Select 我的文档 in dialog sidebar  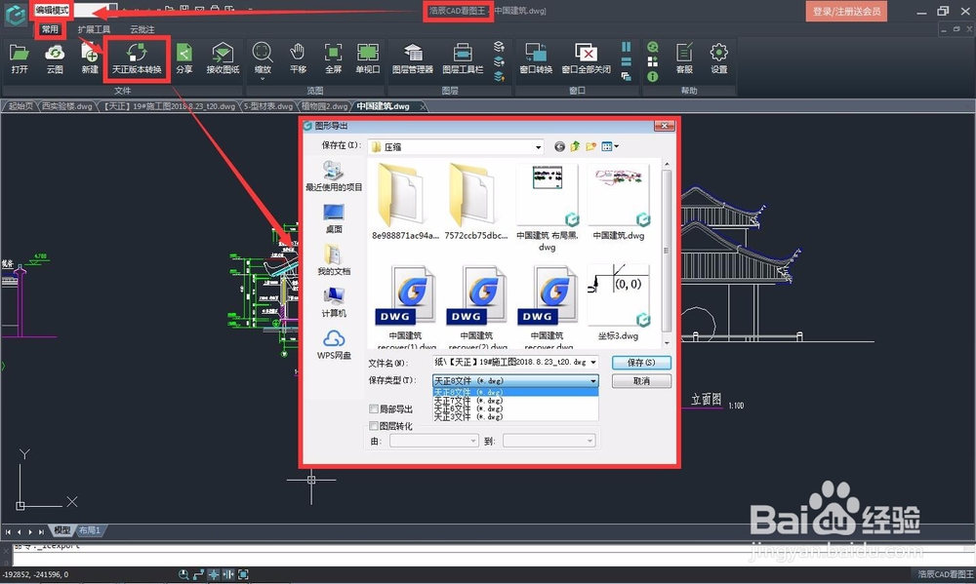click(334, 260)
